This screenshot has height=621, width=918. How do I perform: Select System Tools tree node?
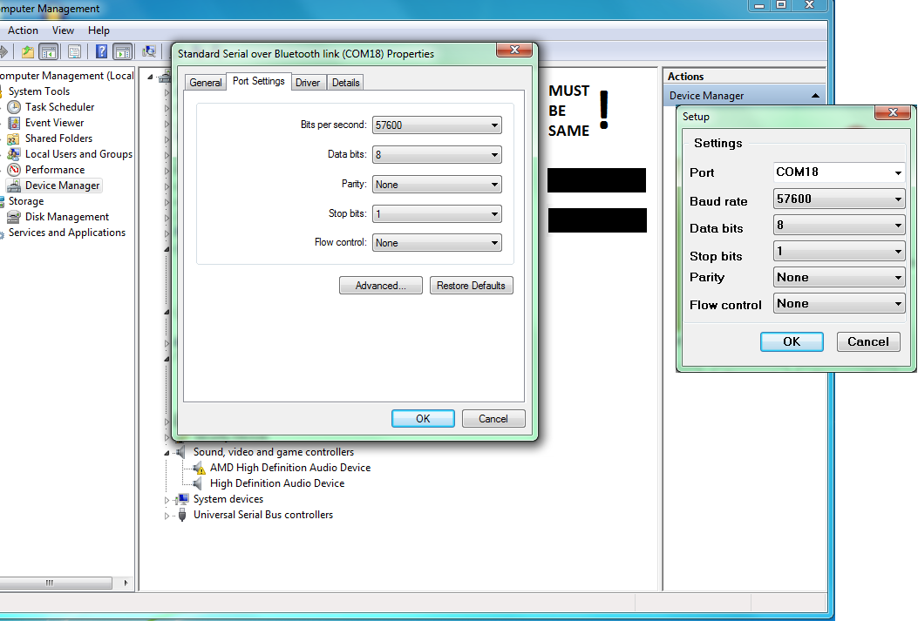click(39, 91)
